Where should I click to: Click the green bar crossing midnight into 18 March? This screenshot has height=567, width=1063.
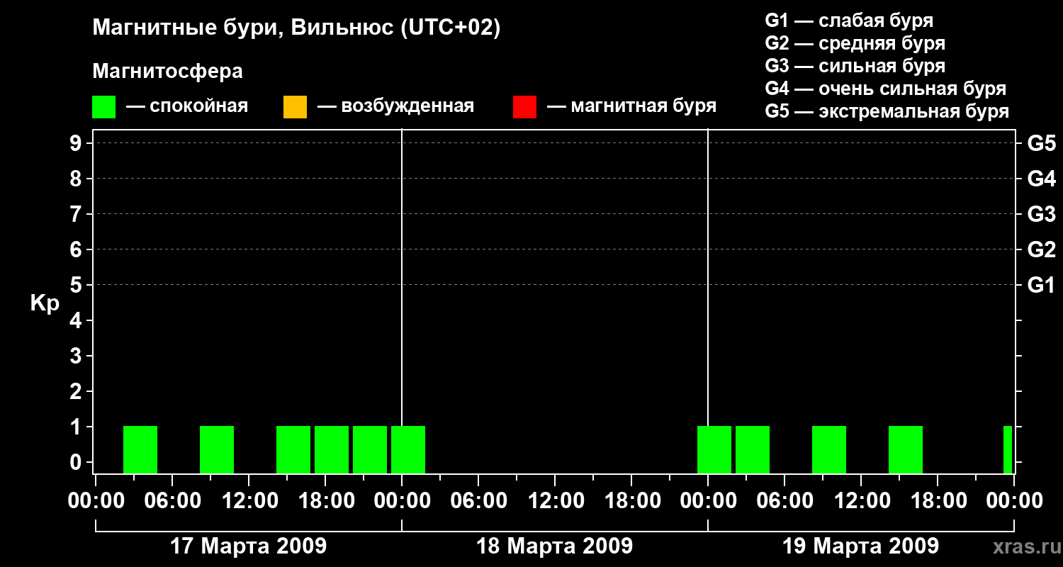pos(408,449)
